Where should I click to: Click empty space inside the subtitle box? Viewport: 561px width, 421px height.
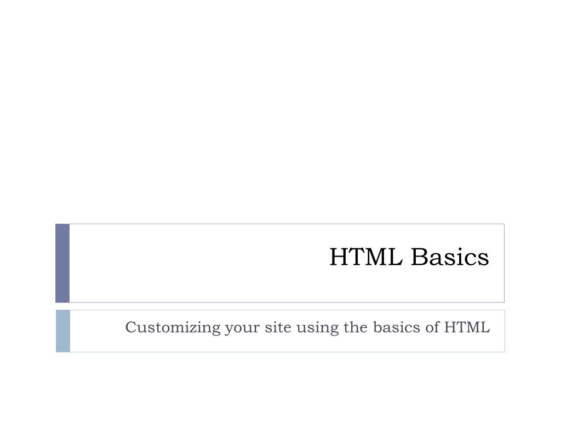(x=96, y=331)
